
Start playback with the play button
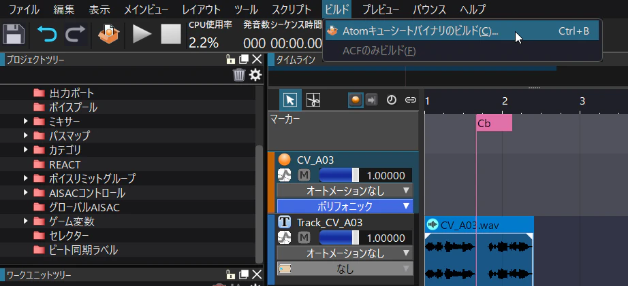click(142, 35)
